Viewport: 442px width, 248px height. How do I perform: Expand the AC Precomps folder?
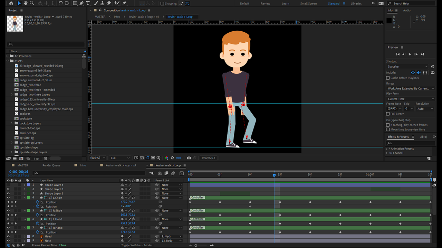7,56
